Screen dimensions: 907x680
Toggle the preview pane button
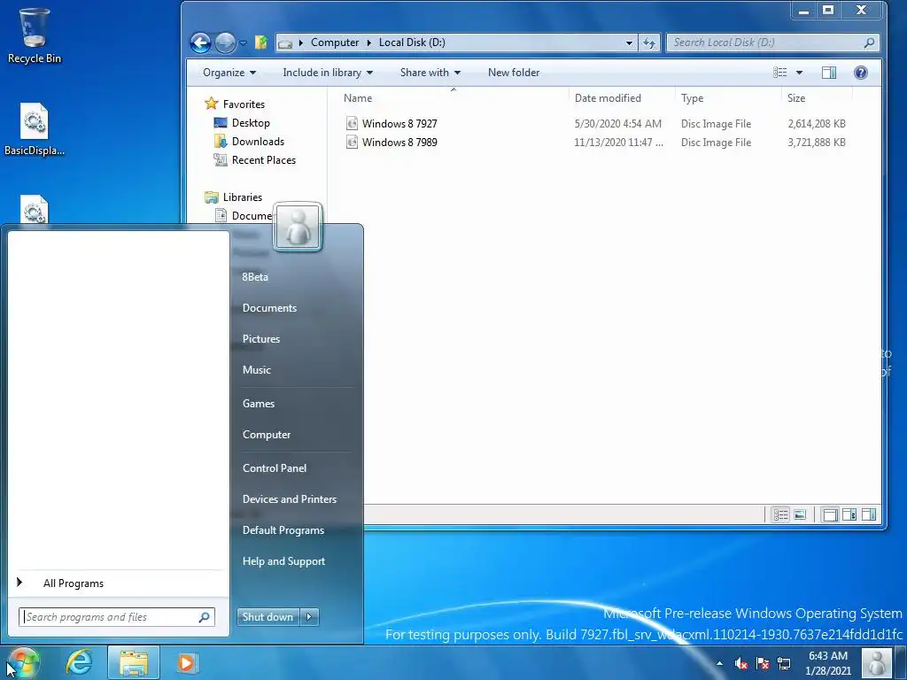coord(829,73)
